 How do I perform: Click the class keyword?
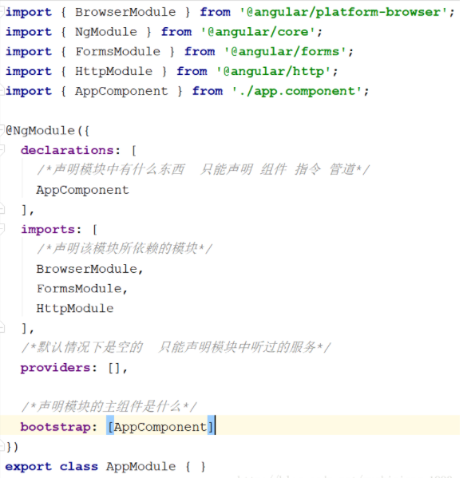click(79, 467)
